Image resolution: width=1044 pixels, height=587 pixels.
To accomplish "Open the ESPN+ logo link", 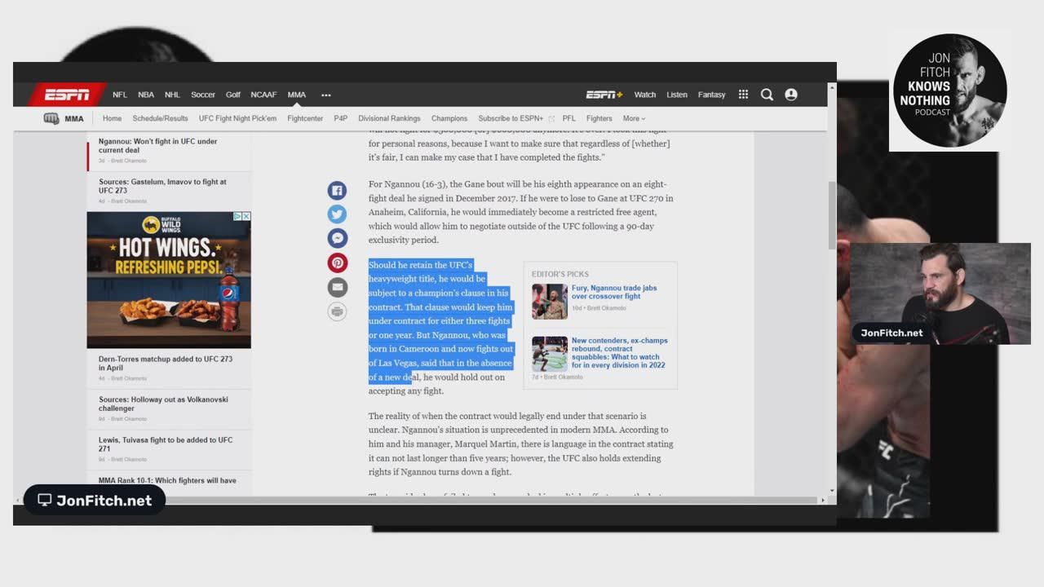I will coord(604,95).
